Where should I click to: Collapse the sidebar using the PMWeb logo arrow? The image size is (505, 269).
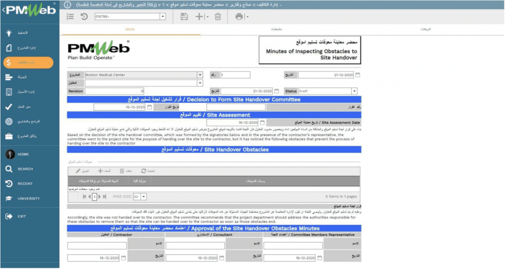(x=3, y=10)
